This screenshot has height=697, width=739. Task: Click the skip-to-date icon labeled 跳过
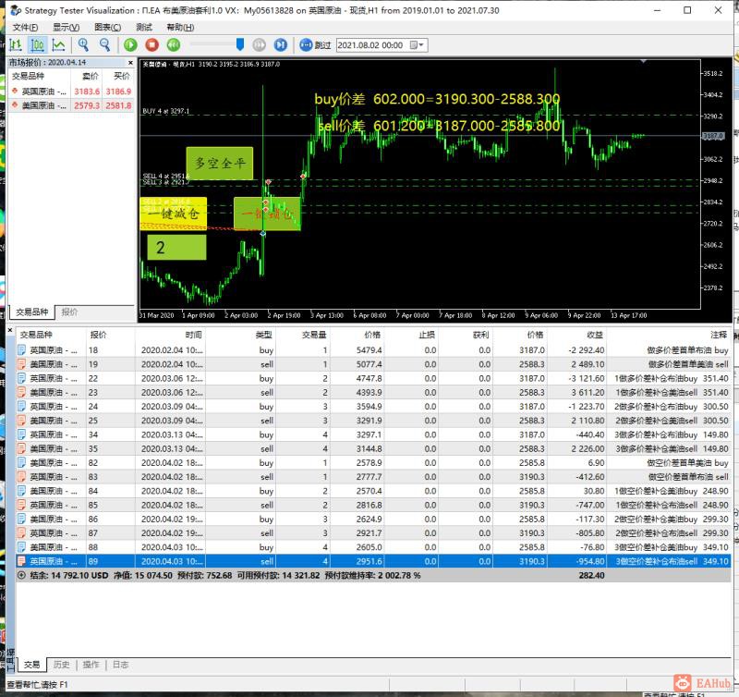[307, 44]
